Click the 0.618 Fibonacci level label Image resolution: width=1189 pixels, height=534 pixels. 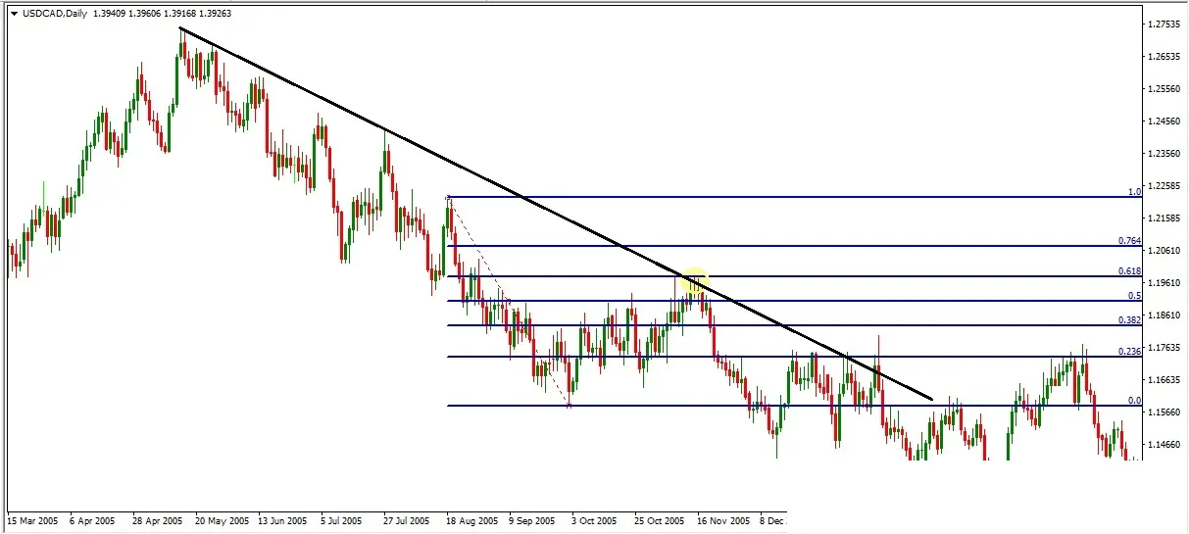point(1129,270)
